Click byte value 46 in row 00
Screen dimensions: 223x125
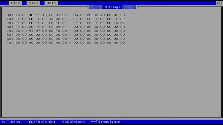tap(18, 15)
